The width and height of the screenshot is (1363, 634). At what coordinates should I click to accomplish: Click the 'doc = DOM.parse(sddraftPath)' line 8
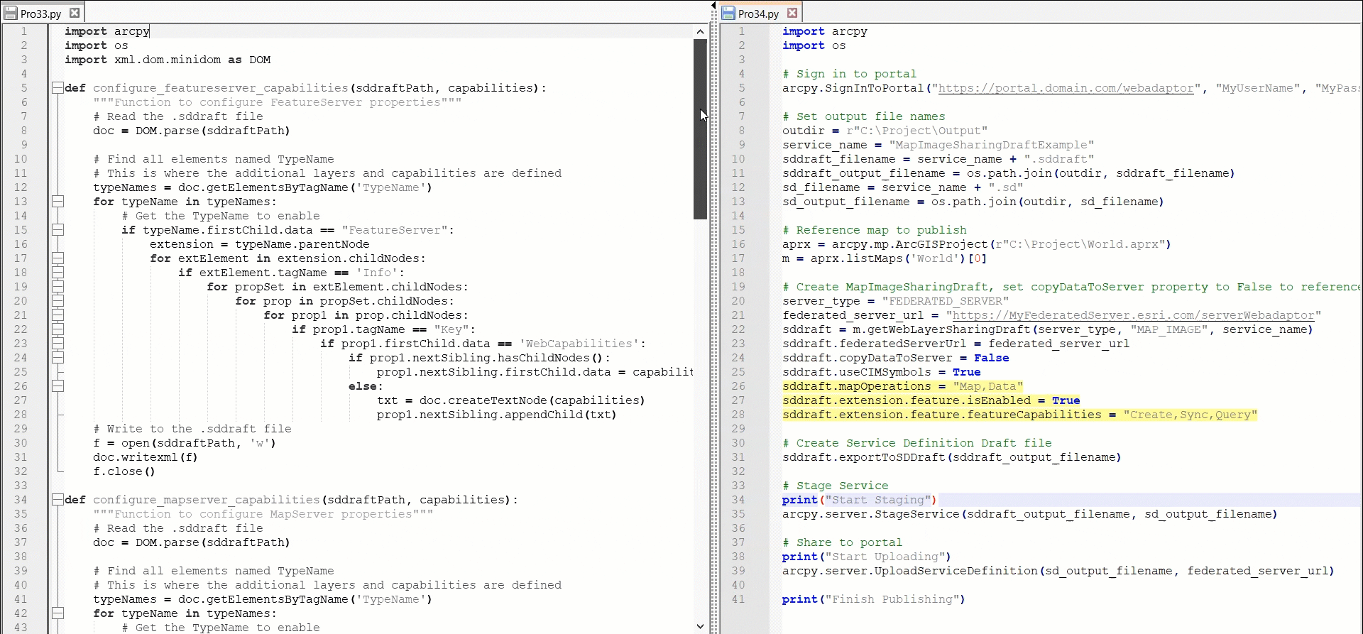192,131
